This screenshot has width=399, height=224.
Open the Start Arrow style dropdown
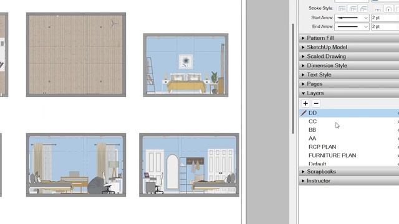pos(352,18)
